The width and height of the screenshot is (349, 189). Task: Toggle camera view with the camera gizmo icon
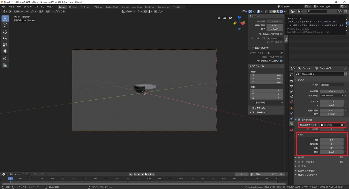(x=219, y=18)
